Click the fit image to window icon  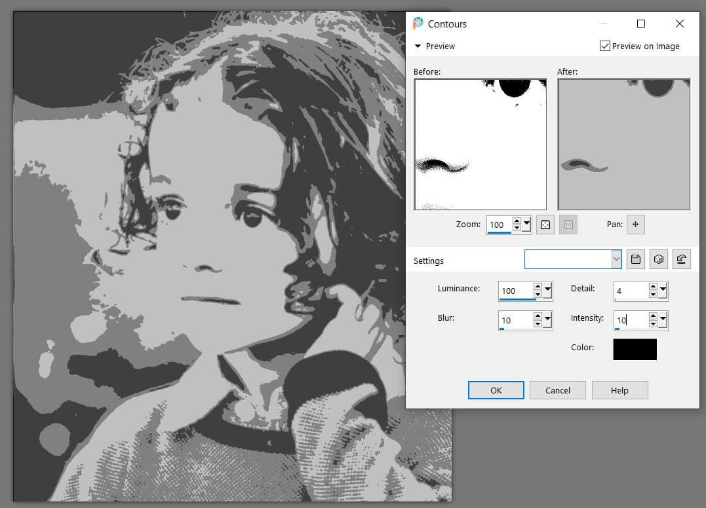[x=545, y=225]
